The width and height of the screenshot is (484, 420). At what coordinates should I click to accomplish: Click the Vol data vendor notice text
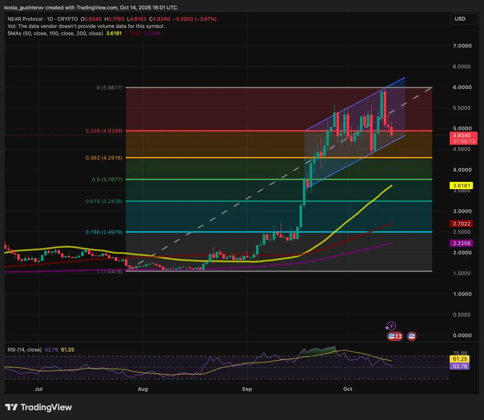[x=86, y=26]
